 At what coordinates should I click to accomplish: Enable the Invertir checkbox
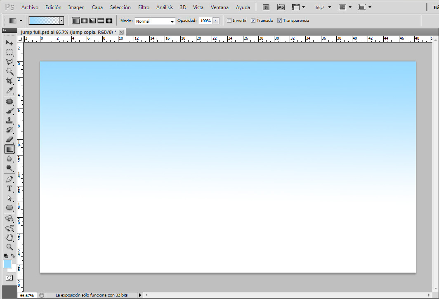[229, 20]
